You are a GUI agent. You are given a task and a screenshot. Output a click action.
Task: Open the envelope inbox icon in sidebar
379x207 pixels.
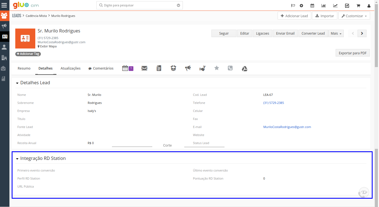3,68
